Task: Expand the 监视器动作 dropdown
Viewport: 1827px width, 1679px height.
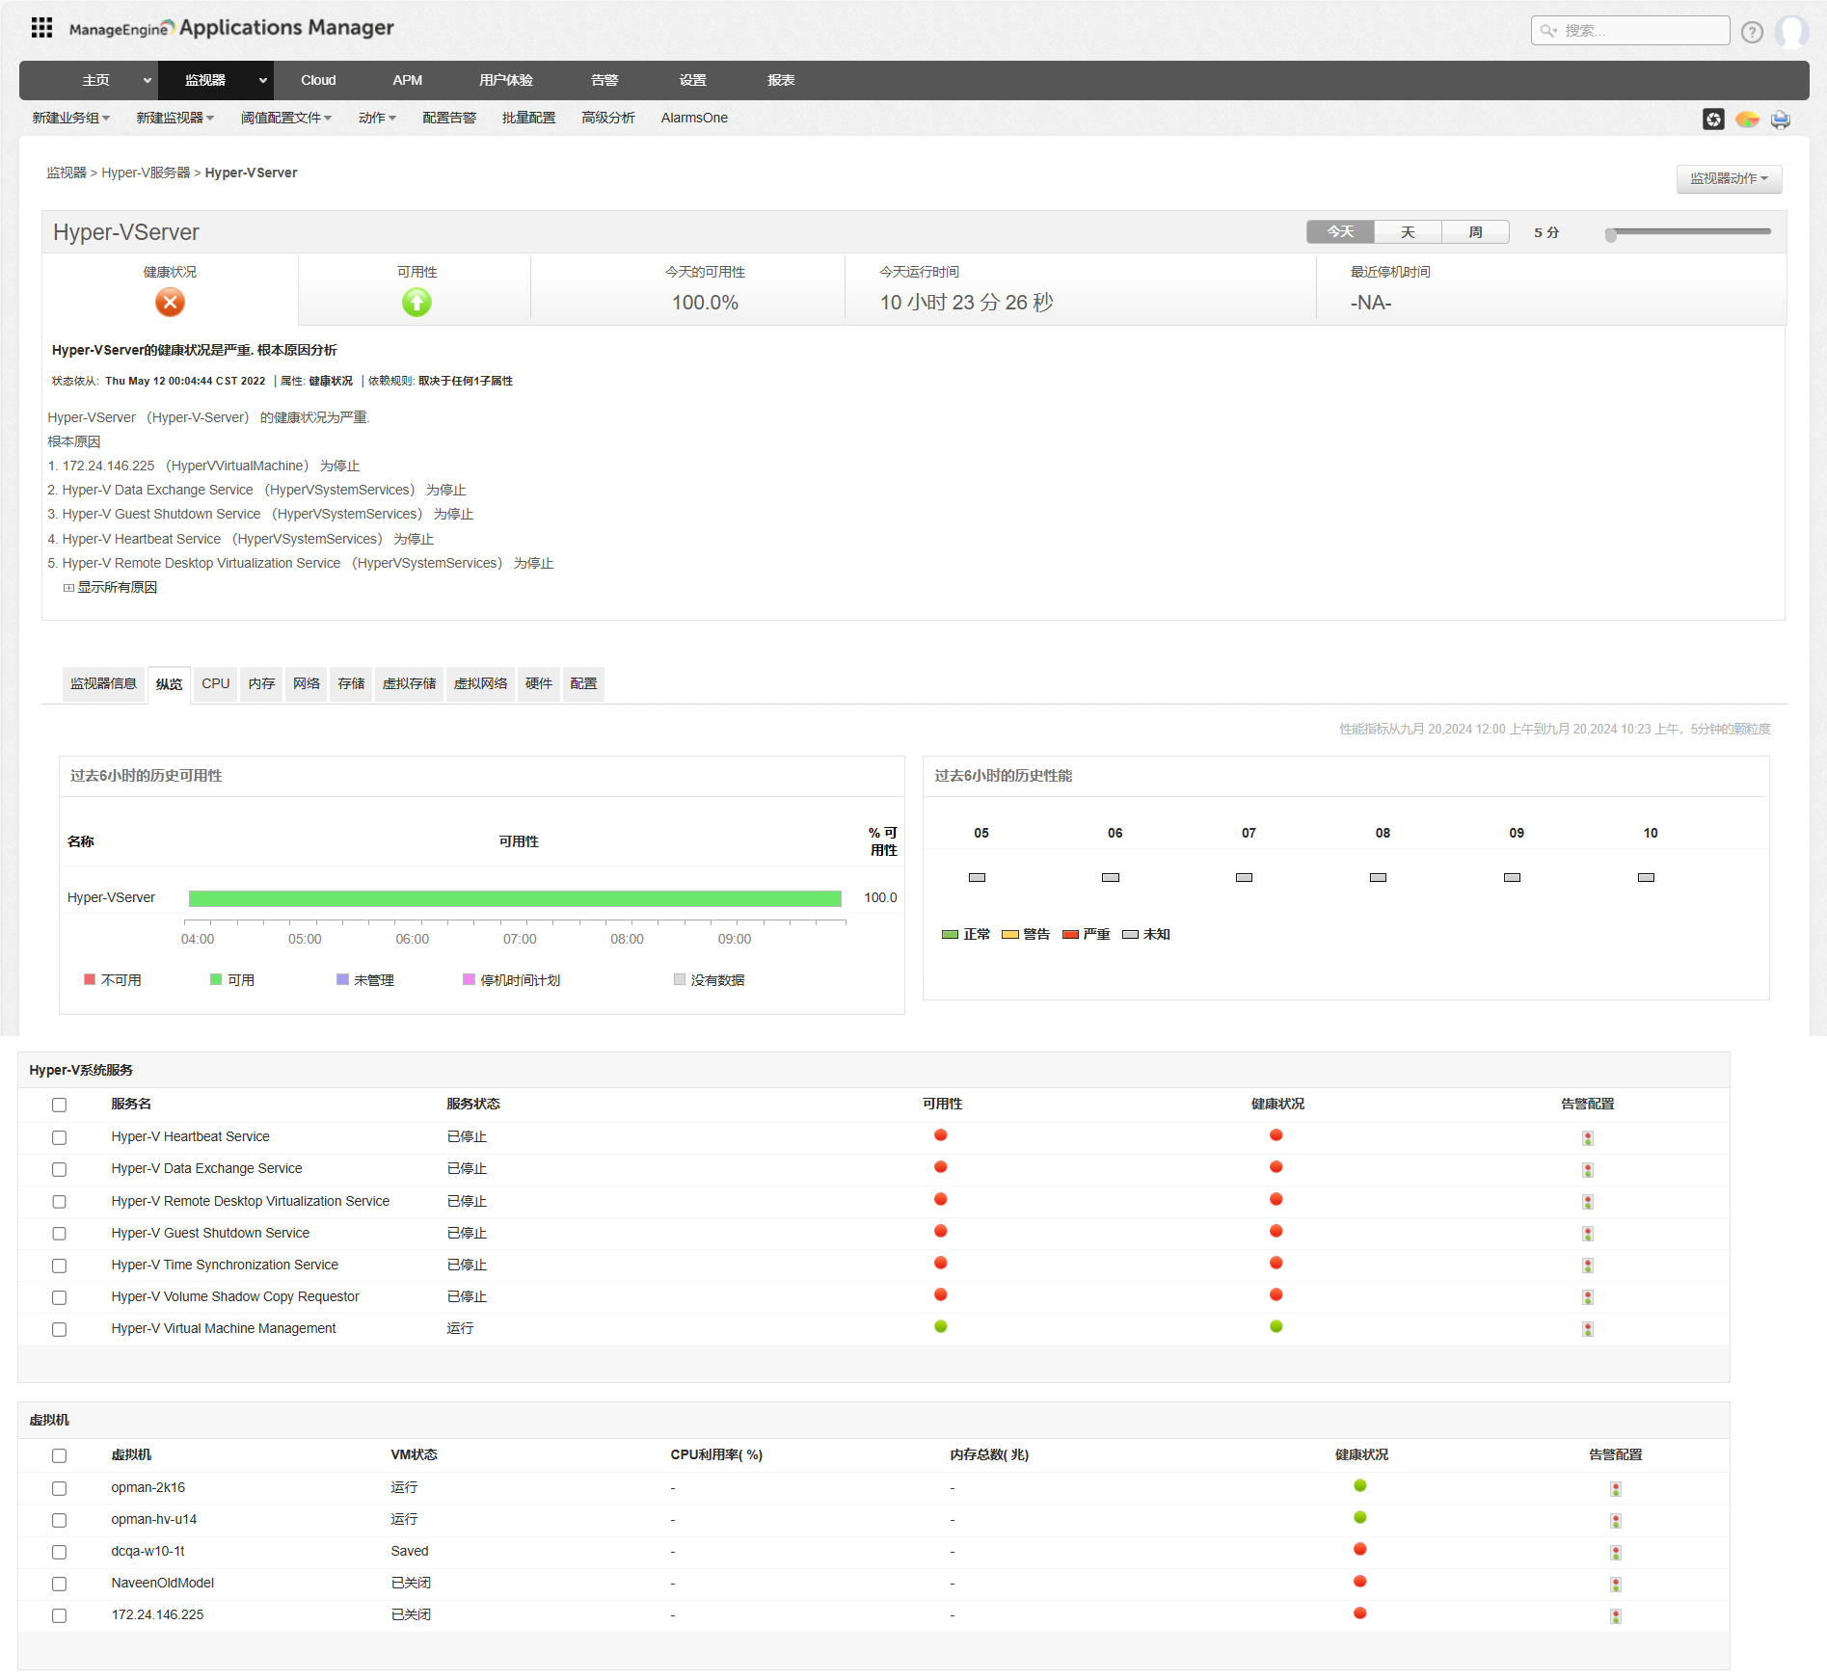Action: (x=1728, y=179)
